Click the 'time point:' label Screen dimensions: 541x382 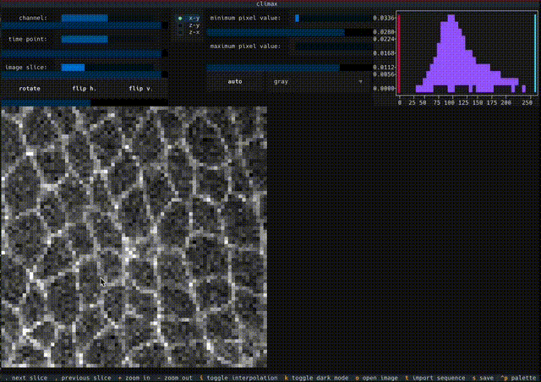(28, 40)
